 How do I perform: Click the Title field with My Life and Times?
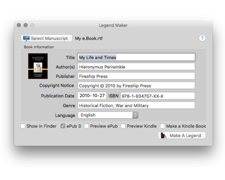coord(136,57)
